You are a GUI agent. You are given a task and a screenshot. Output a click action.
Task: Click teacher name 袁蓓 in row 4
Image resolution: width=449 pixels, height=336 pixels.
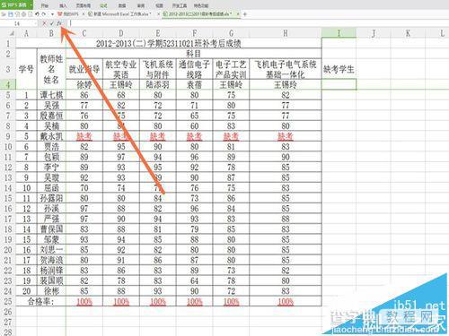pos(194,84)
